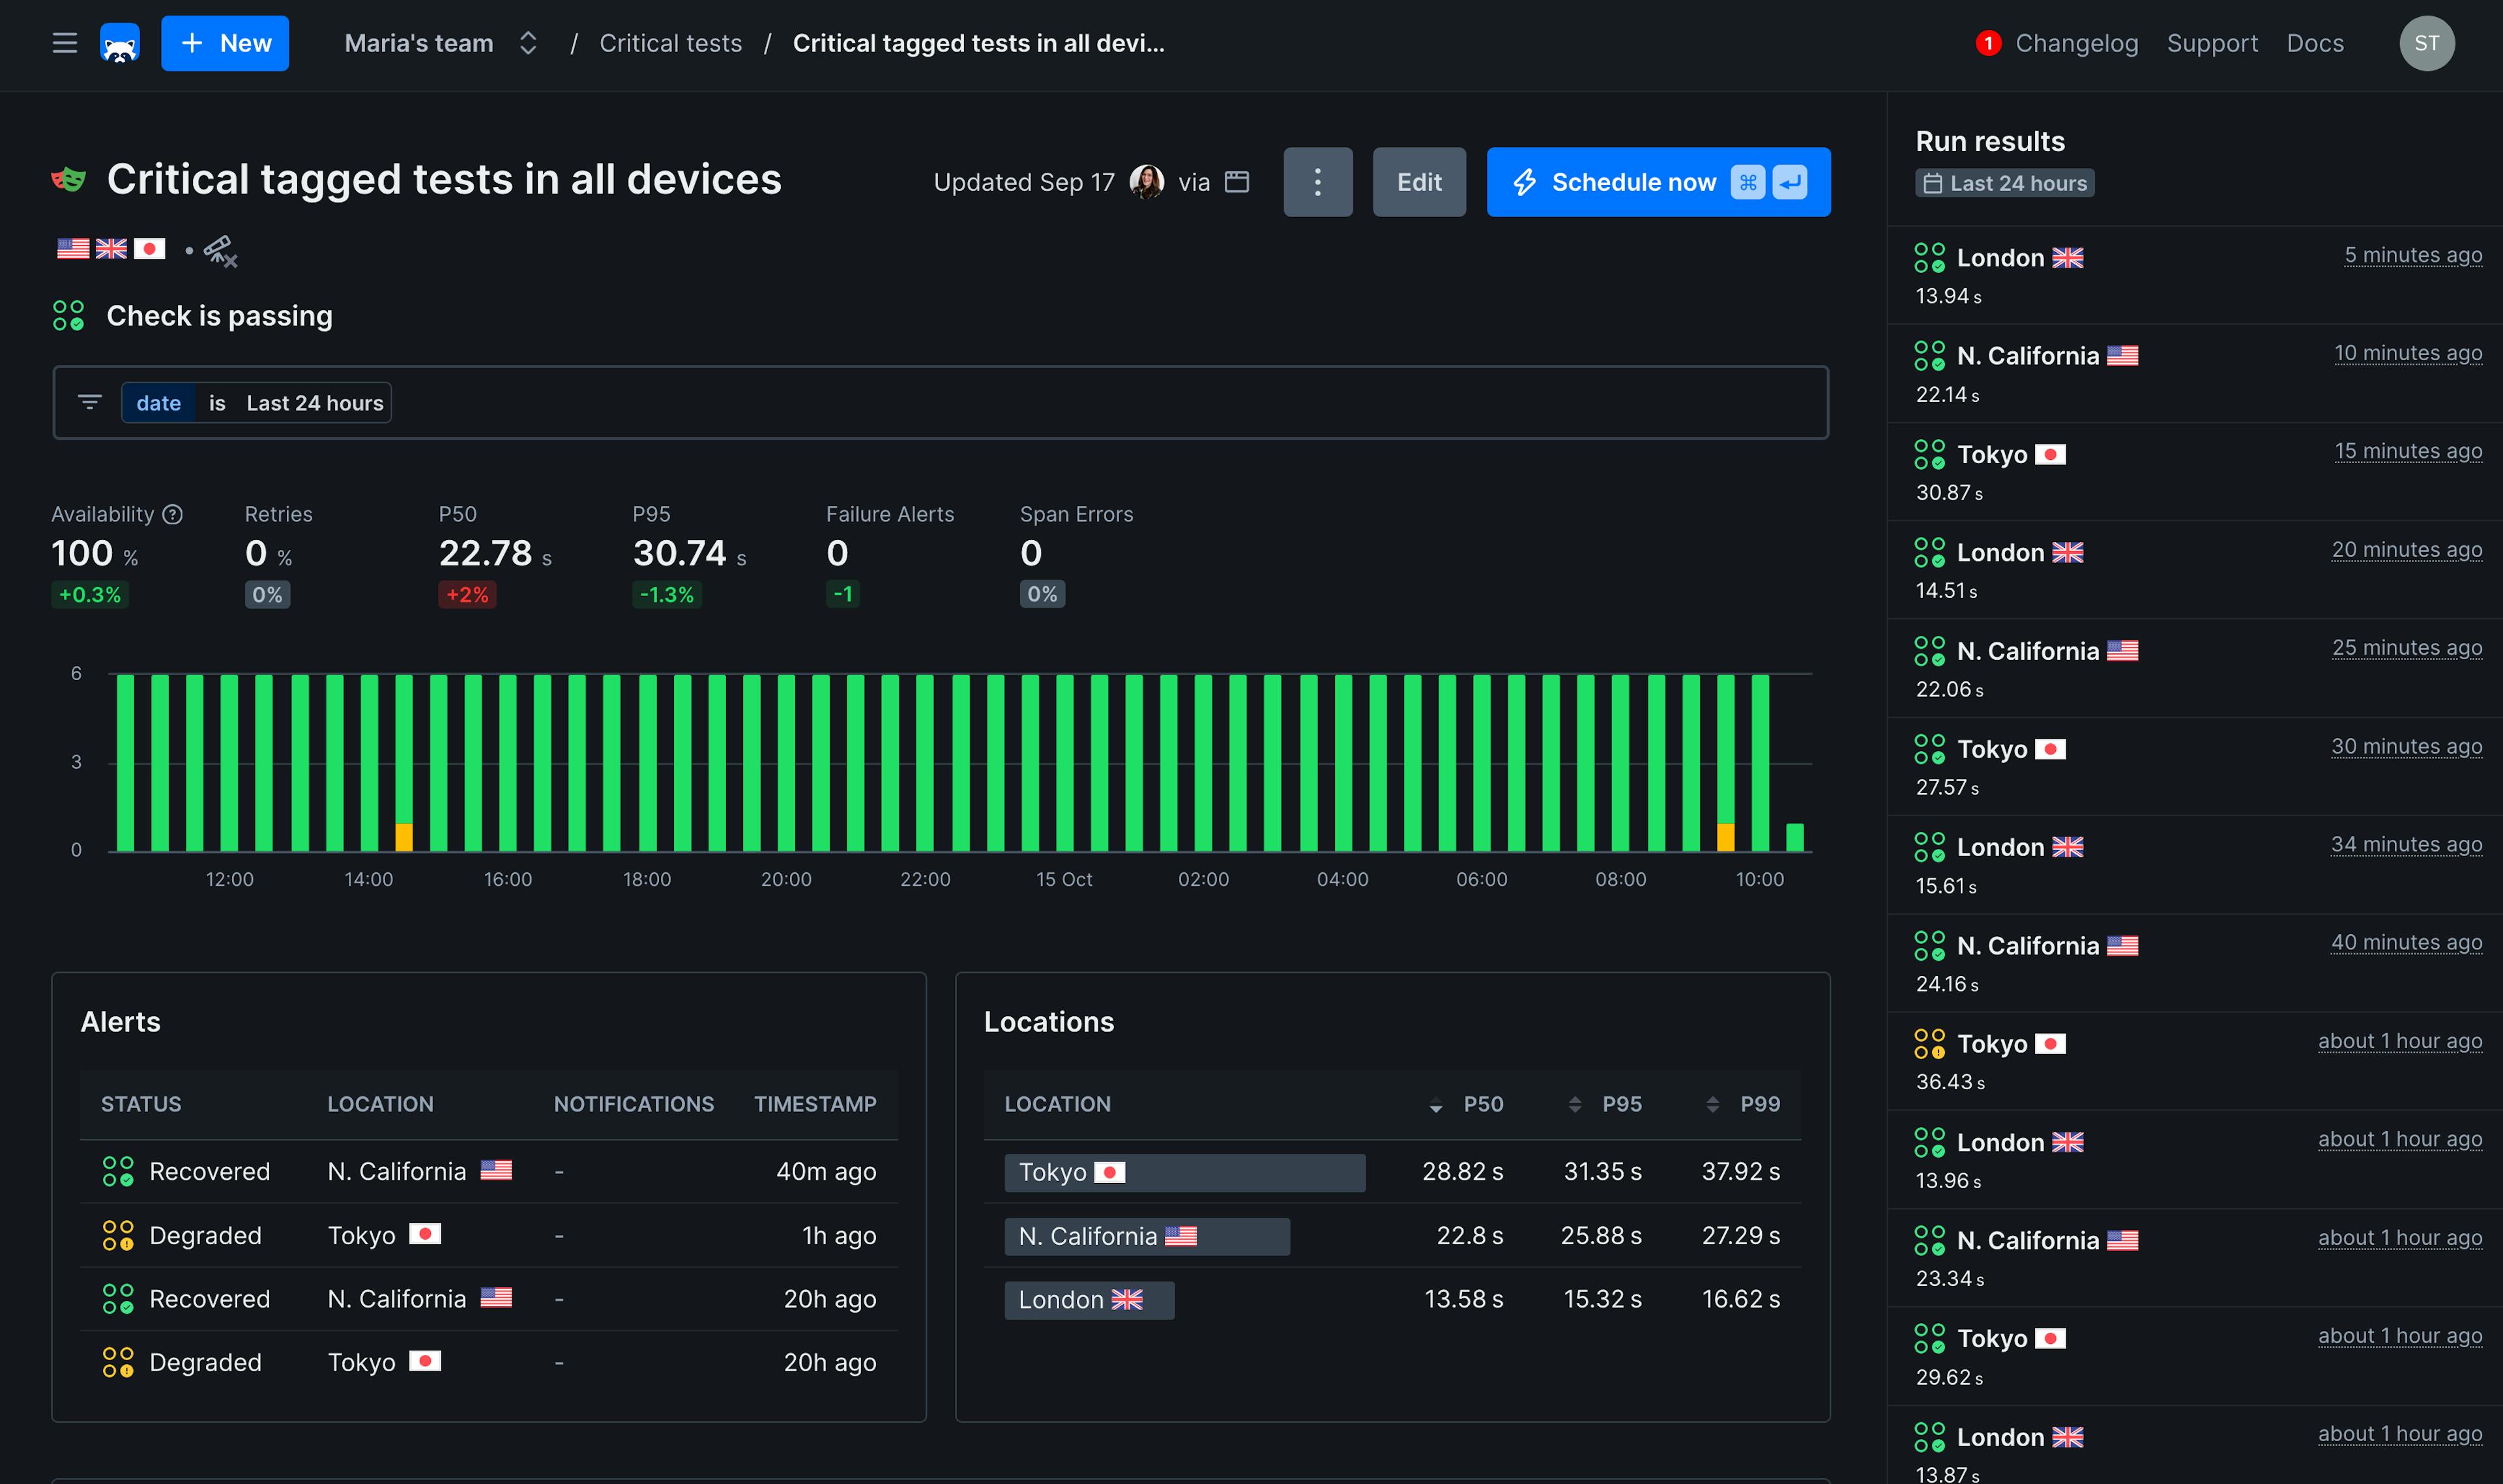Sort Locations by the P95 column arrows
Screen dimensions: 2503x1484
1575,1104
